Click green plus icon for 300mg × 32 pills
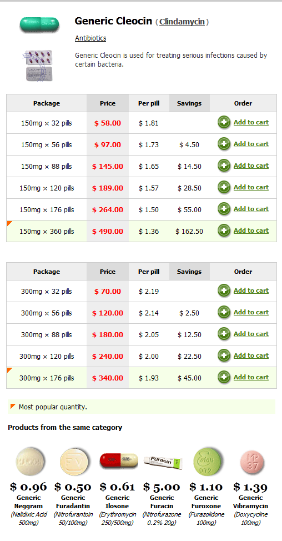 [224, 291]
